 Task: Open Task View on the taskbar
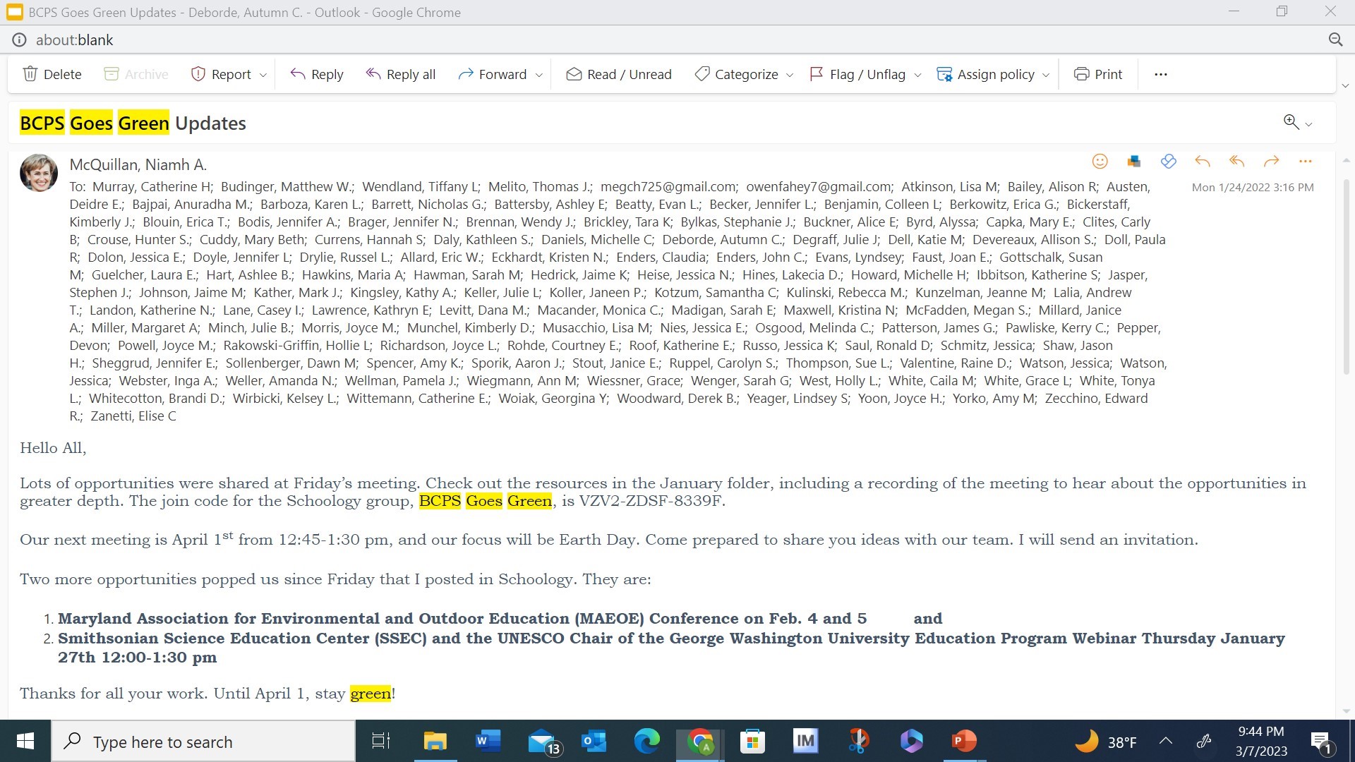click(x=381, y=741)
